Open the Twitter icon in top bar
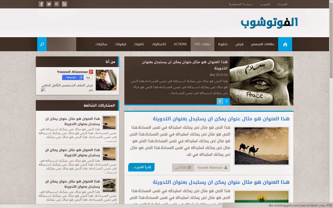333x208 pixels. coord(49,4)
